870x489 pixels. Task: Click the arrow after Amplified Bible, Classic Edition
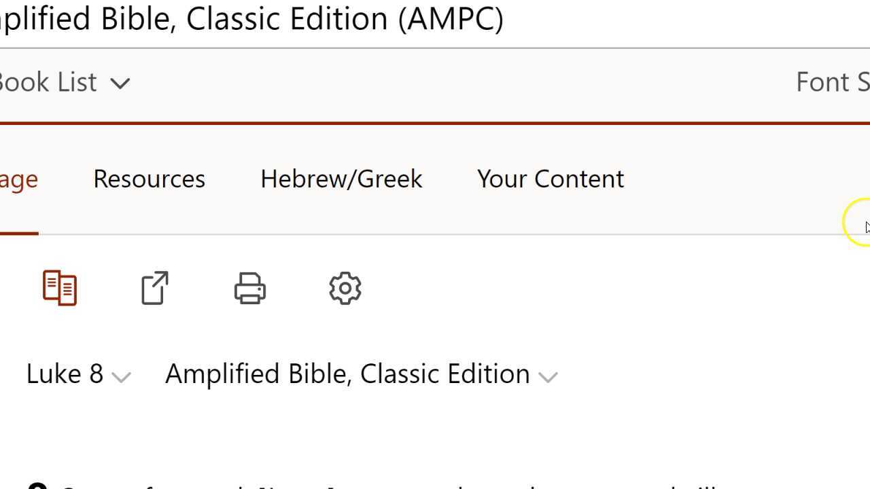pyautogui.click(x=548, y=376)
